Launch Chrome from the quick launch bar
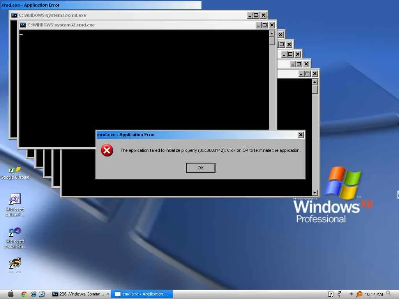399x299 pixels. 24,294
